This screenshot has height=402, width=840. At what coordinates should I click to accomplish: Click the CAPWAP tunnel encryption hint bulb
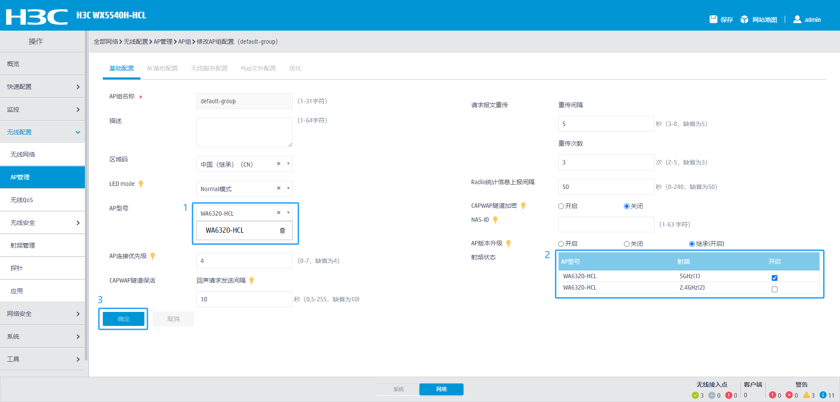[523, 206]
